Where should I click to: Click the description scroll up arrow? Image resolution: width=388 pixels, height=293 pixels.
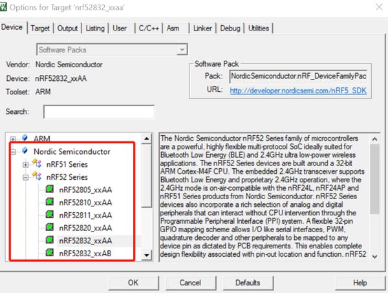(375, 139)
